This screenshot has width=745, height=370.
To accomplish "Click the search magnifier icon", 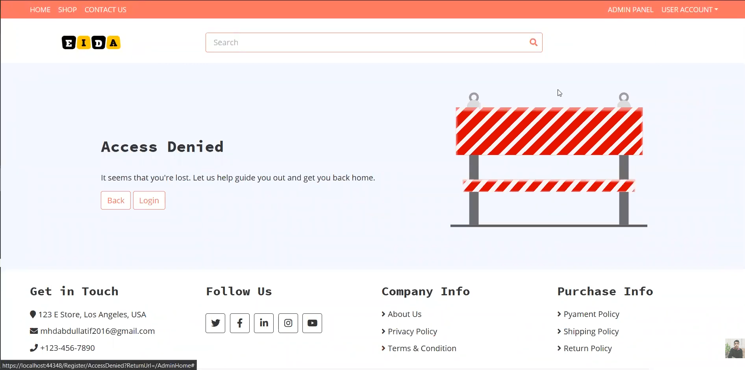I will [x=533, y=42].
